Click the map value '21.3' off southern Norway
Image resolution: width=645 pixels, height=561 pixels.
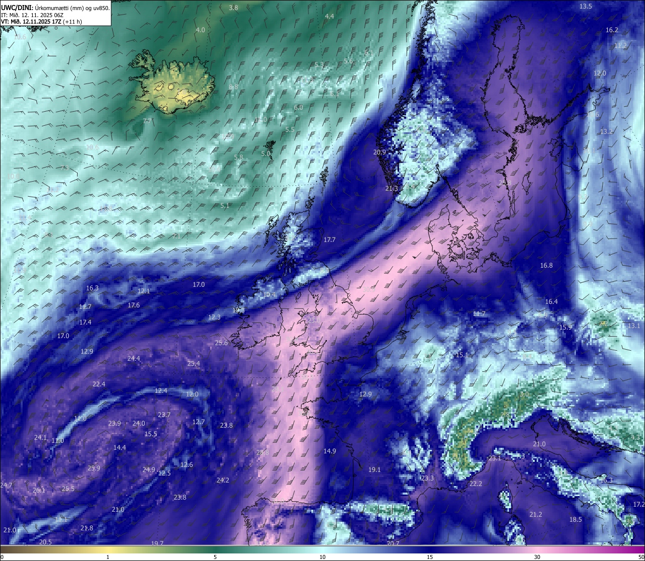pos(392,189)
